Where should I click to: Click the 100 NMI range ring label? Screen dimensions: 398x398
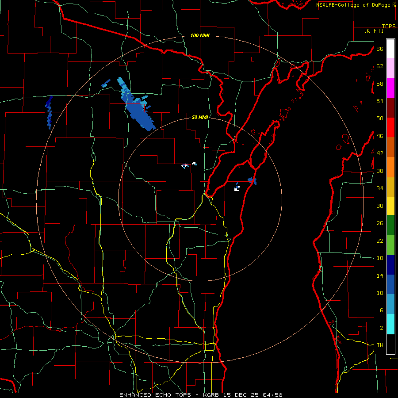point(200,35)
